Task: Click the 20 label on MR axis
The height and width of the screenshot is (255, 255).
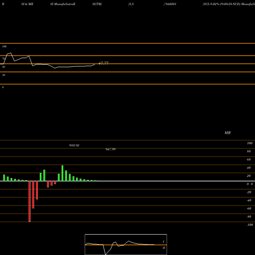Action: click(249, 176)
